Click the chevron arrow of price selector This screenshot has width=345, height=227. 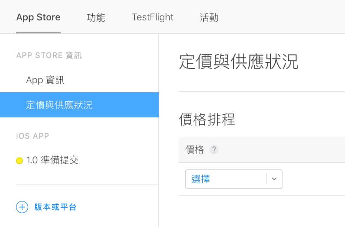274,179
